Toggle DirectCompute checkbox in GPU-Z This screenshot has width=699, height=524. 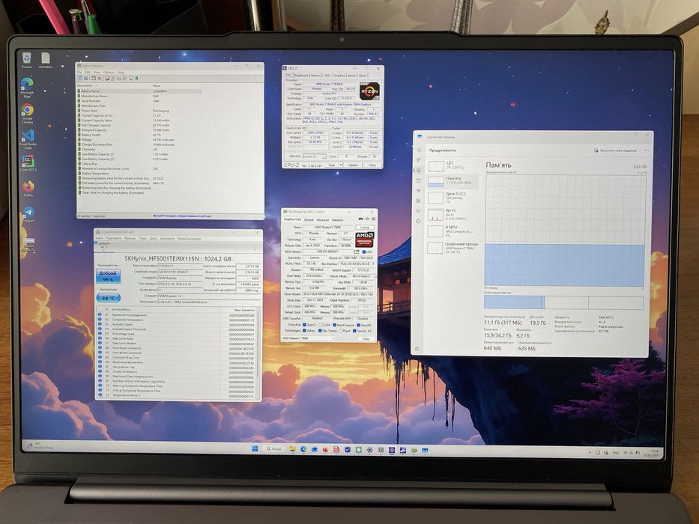click(x=334, y=326)
